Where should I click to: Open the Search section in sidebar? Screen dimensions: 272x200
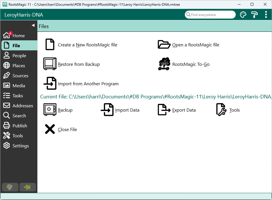19,116
